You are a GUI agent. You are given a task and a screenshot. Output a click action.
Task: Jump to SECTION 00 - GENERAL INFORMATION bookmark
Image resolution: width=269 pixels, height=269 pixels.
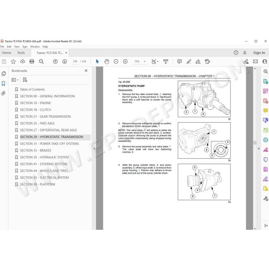click(x=47, y=96)
